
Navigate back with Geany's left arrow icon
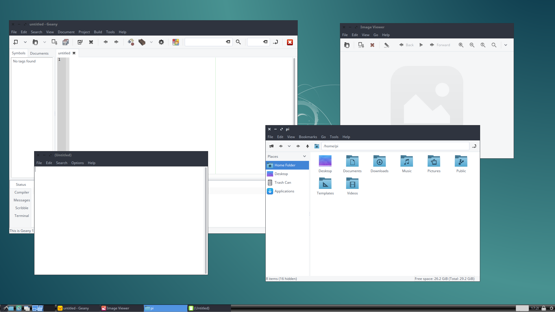[x=106, y=42]
